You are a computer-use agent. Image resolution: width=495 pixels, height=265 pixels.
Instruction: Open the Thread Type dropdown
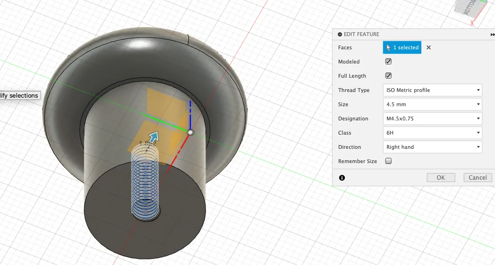tap(432, 90)
